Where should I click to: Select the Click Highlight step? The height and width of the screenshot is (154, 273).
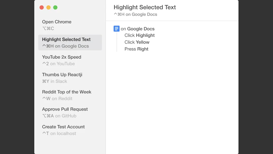[x=139, y=35]
